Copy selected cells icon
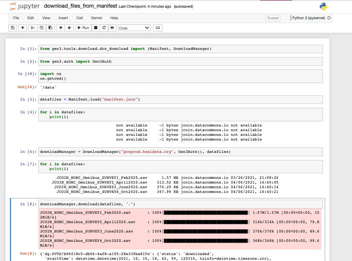 click(41, 28)
